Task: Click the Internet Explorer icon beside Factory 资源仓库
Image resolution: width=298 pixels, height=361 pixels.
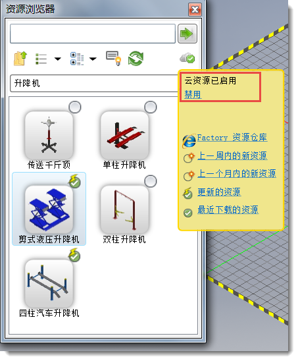Action: (189, 141)
